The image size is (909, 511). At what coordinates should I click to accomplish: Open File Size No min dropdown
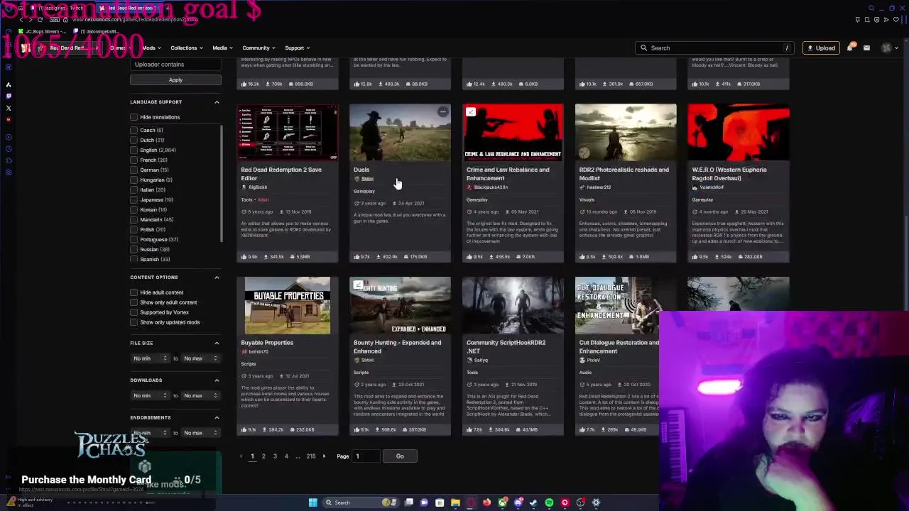pos(151,358)
